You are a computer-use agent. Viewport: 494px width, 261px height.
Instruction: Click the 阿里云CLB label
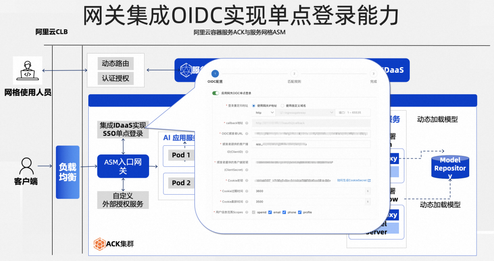[x=51, y=32]
